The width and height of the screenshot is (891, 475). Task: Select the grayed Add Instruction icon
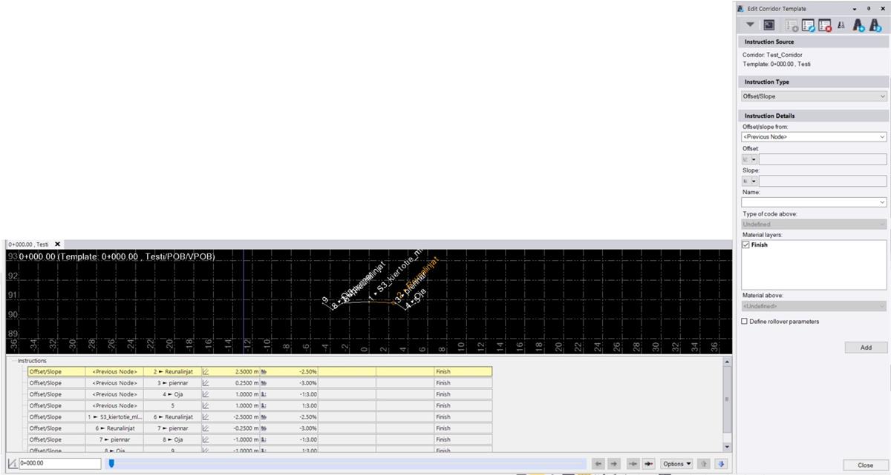[x=791, y=24]
